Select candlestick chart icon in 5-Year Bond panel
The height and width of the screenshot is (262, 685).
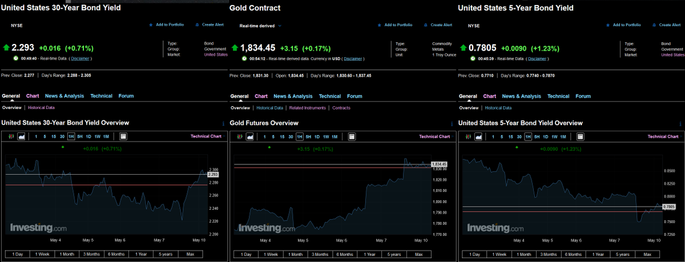click(x=469, y=136)
